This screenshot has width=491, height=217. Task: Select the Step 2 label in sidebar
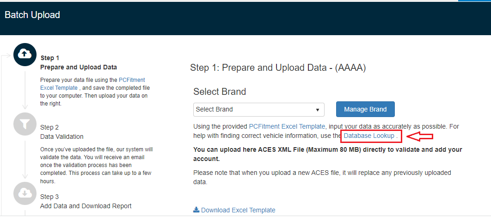click(49, 127)
